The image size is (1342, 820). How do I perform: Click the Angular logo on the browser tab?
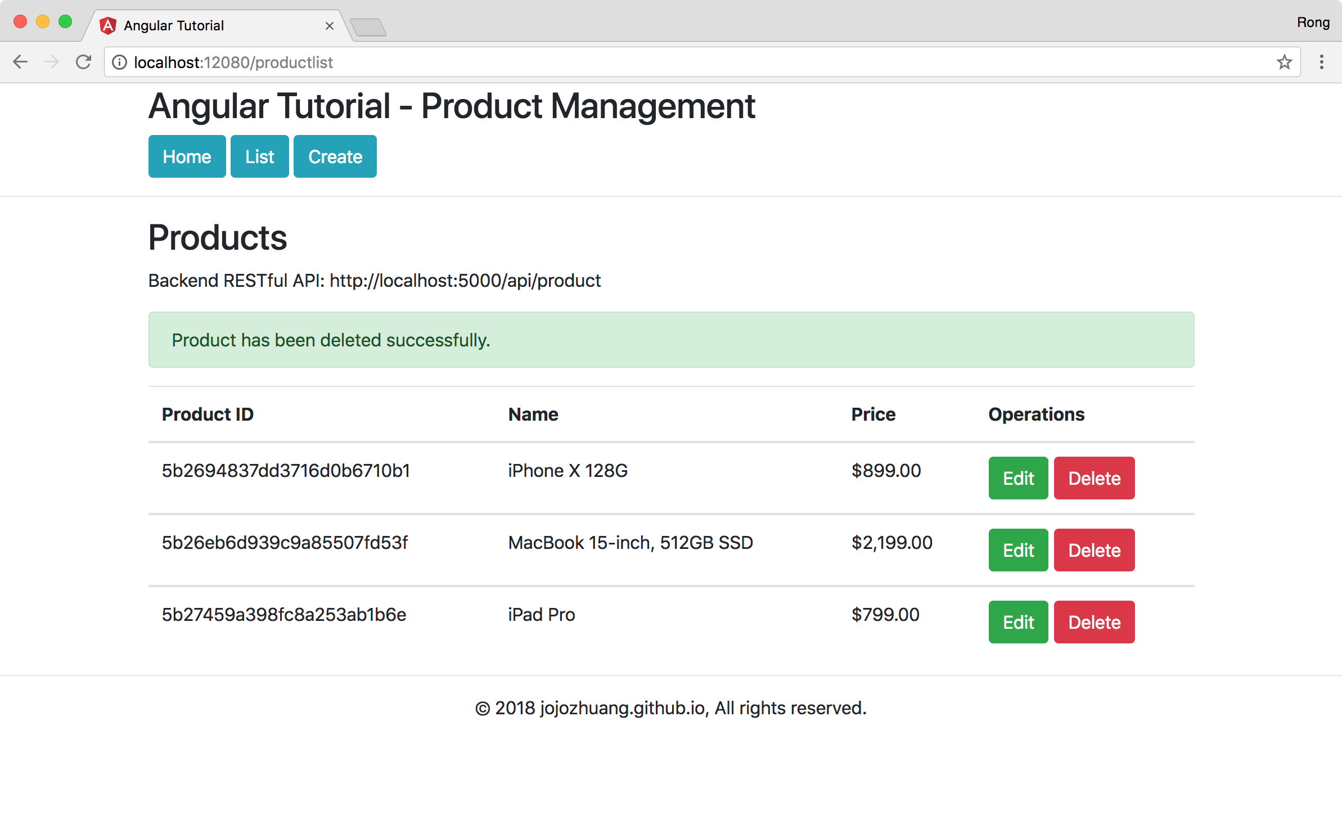(107, 25)
